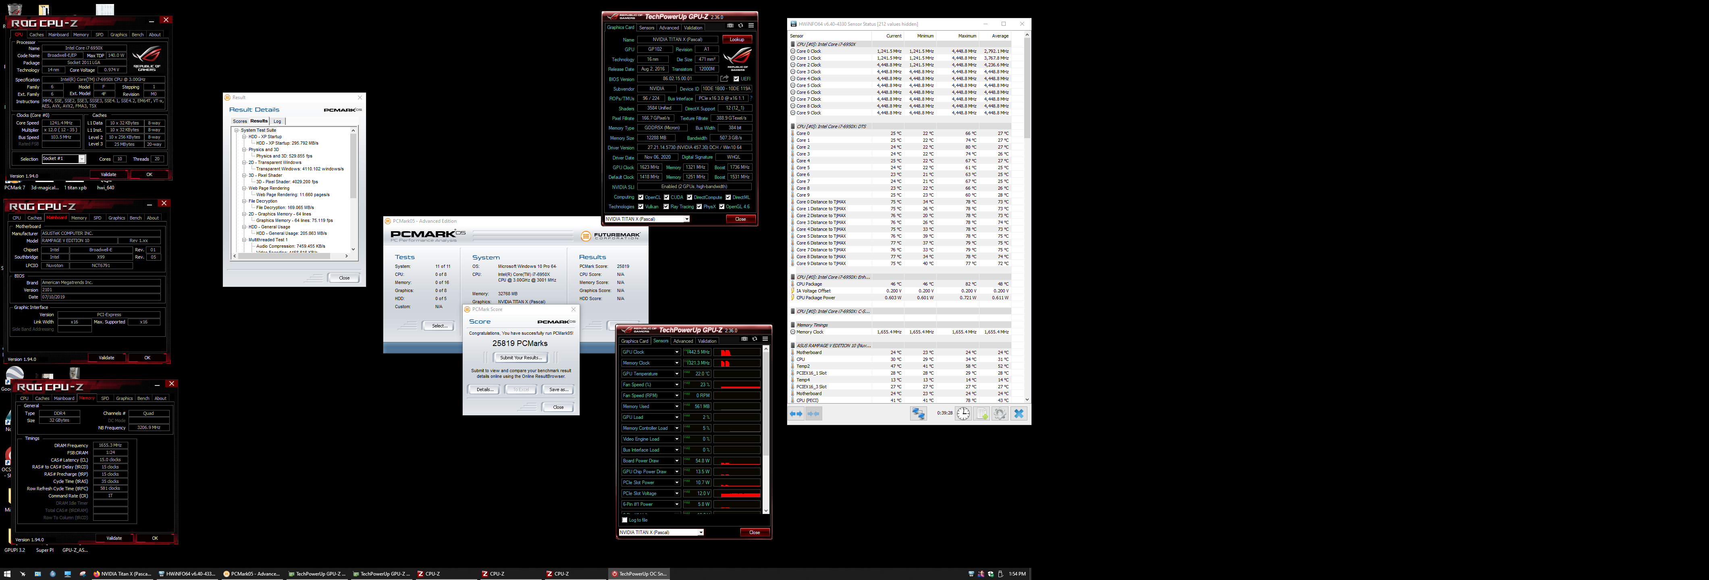Click the HWiNFO expand columns blue arrows icon
Image resolution: width=1709 pixels, height=580 pixels.
coord(796,414)
